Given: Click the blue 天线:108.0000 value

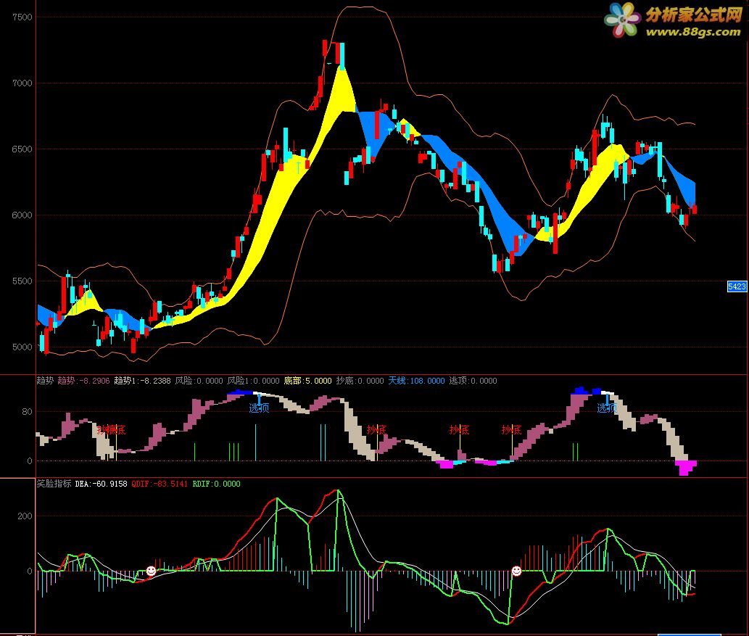Looking at the screenshot, I should coord(416,381).
